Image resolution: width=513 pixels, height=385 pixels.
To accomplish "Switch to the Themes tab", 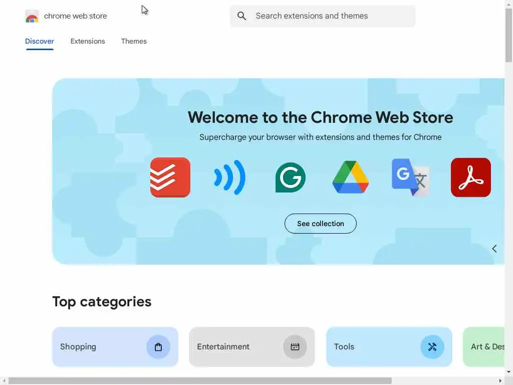I will tap(134, 41).
